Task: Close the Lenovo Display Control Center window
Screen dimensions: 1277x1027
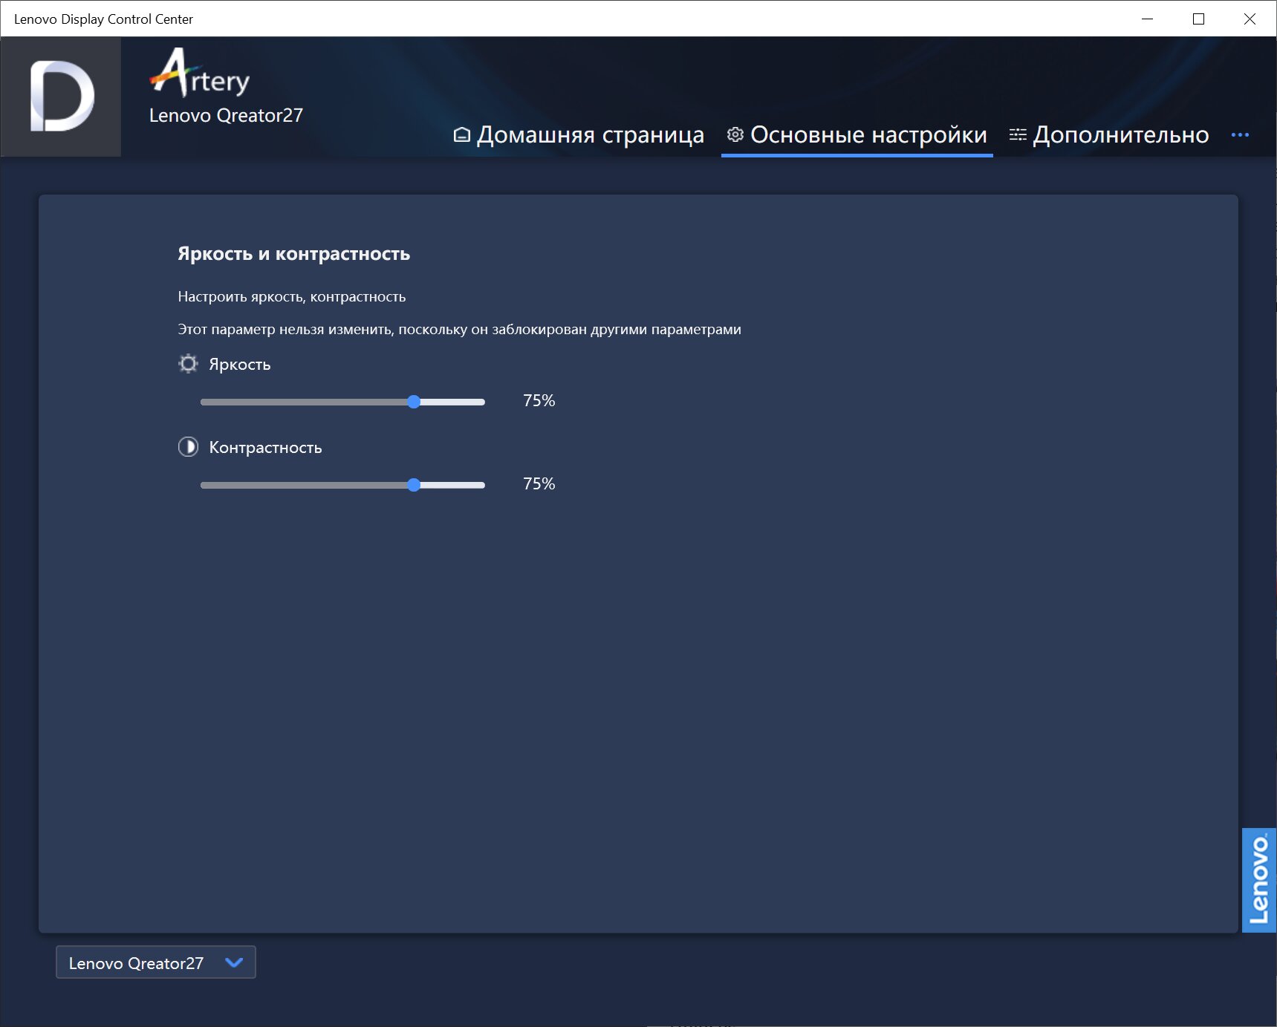Action: pyautogui.click(x=1250, y=19)
